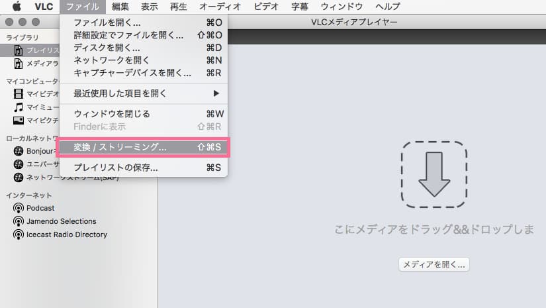Open the 字幕 menu
Screen dimensions: 546x308
pyautogui.click(x=299, y=6)
